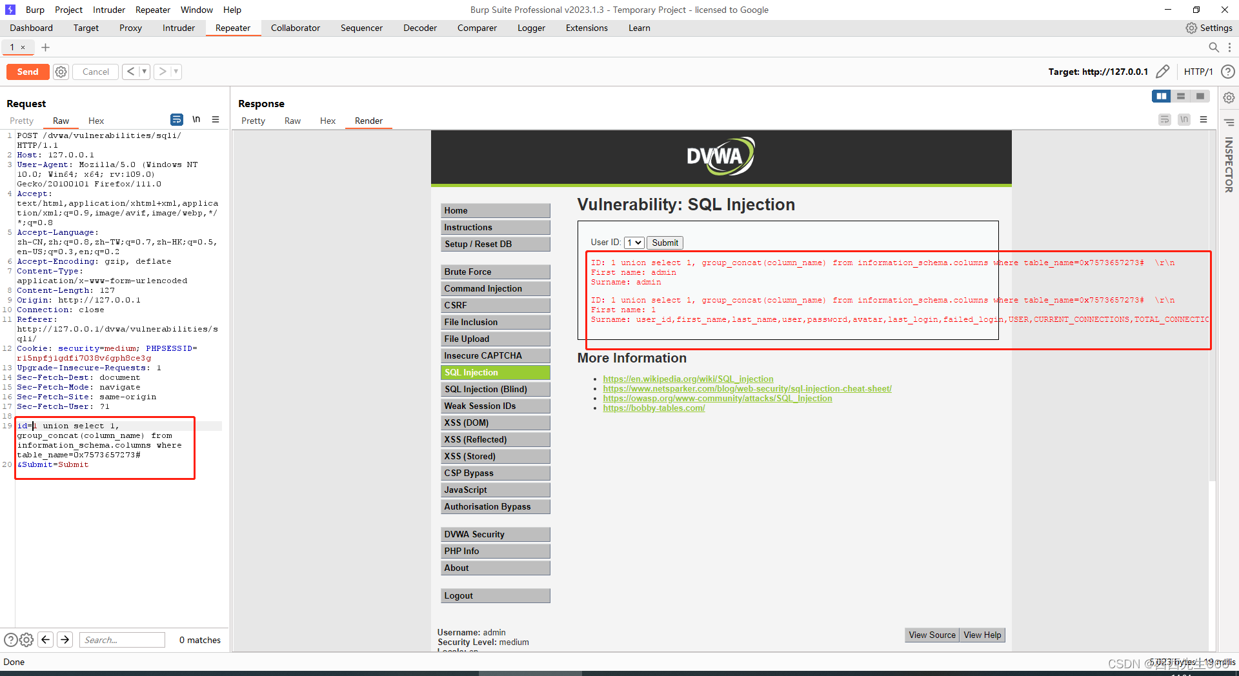Screen dimensions: 1239x676
Task: Open the tab bar three-dot menu
Action: point(1229,47)
